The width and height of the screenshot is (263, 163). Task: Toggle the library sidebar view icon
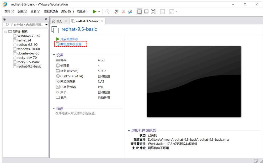[x=139, y=12]
